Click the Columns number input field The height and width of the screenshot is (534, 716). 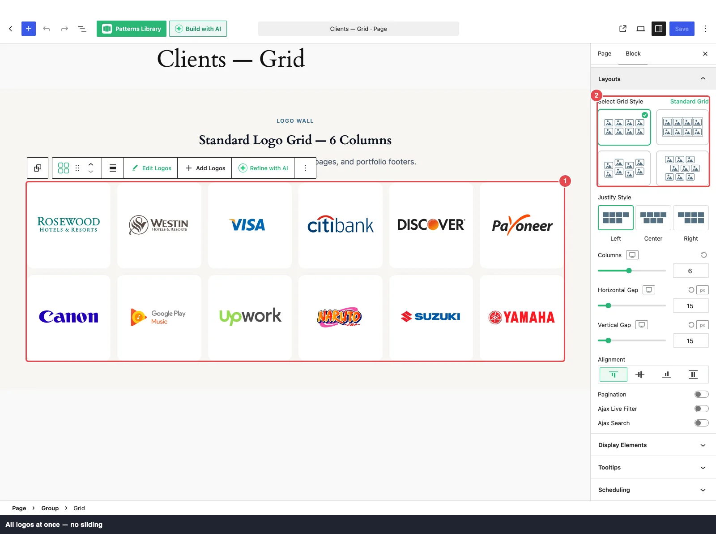pos(691,271)
